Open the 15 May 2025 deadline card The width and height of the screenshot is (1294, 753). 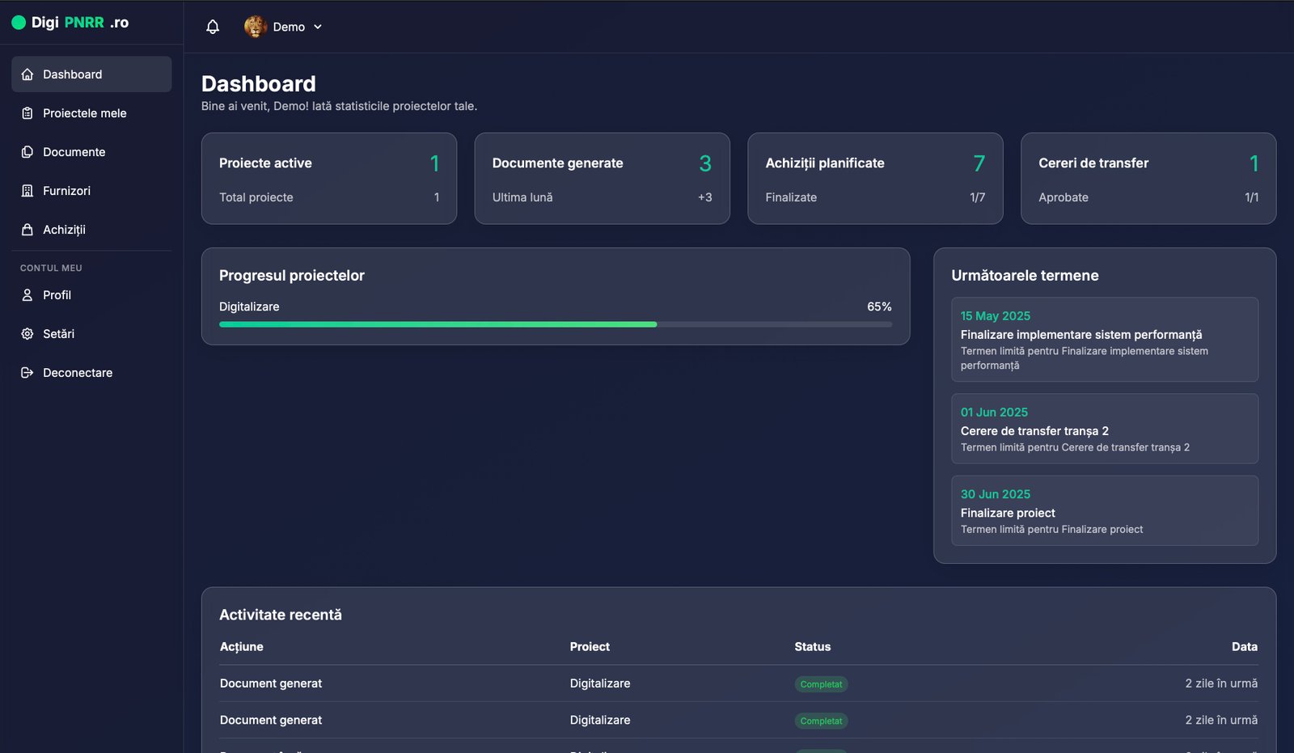coord(1105,340)
